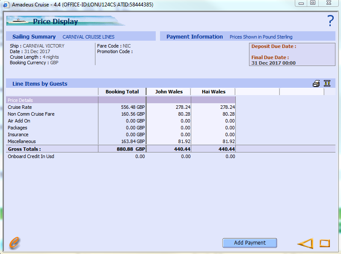Click the Promotion Code label

pyautogui.click(x=115, y=51)
